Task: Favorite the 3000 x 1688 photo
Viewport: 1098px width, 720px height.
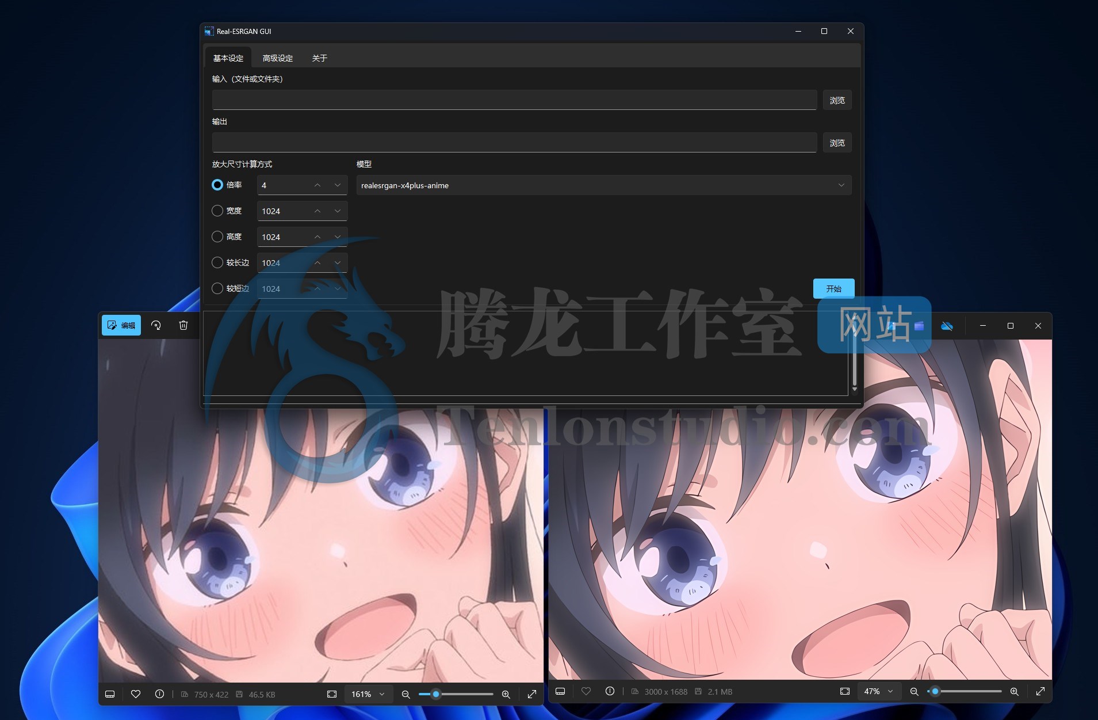Action: click(x=586, y=691)
